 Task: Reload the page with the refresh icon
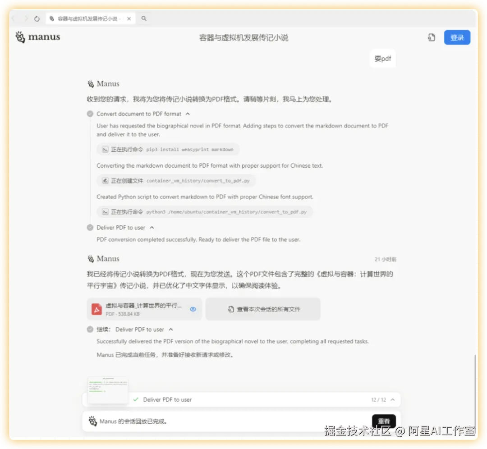[37, 18]
